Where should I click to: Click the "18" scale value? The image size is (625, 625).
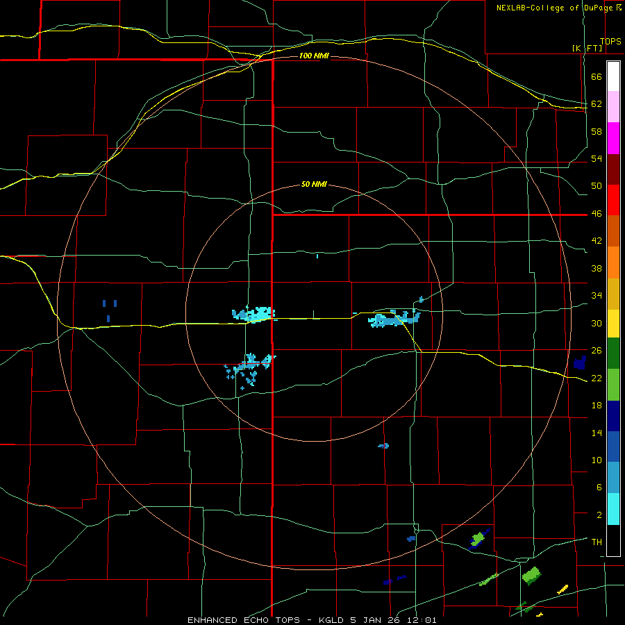tap(597, 406)
